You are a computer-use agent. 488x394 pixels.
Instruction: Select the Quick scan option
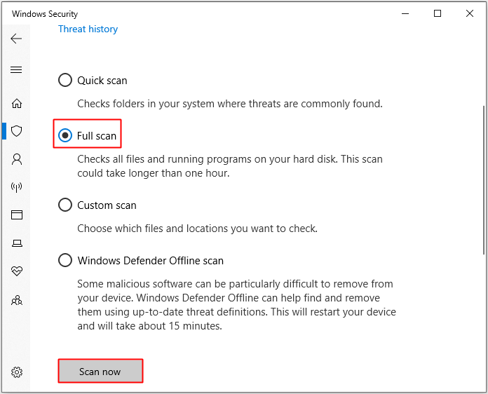65,81
